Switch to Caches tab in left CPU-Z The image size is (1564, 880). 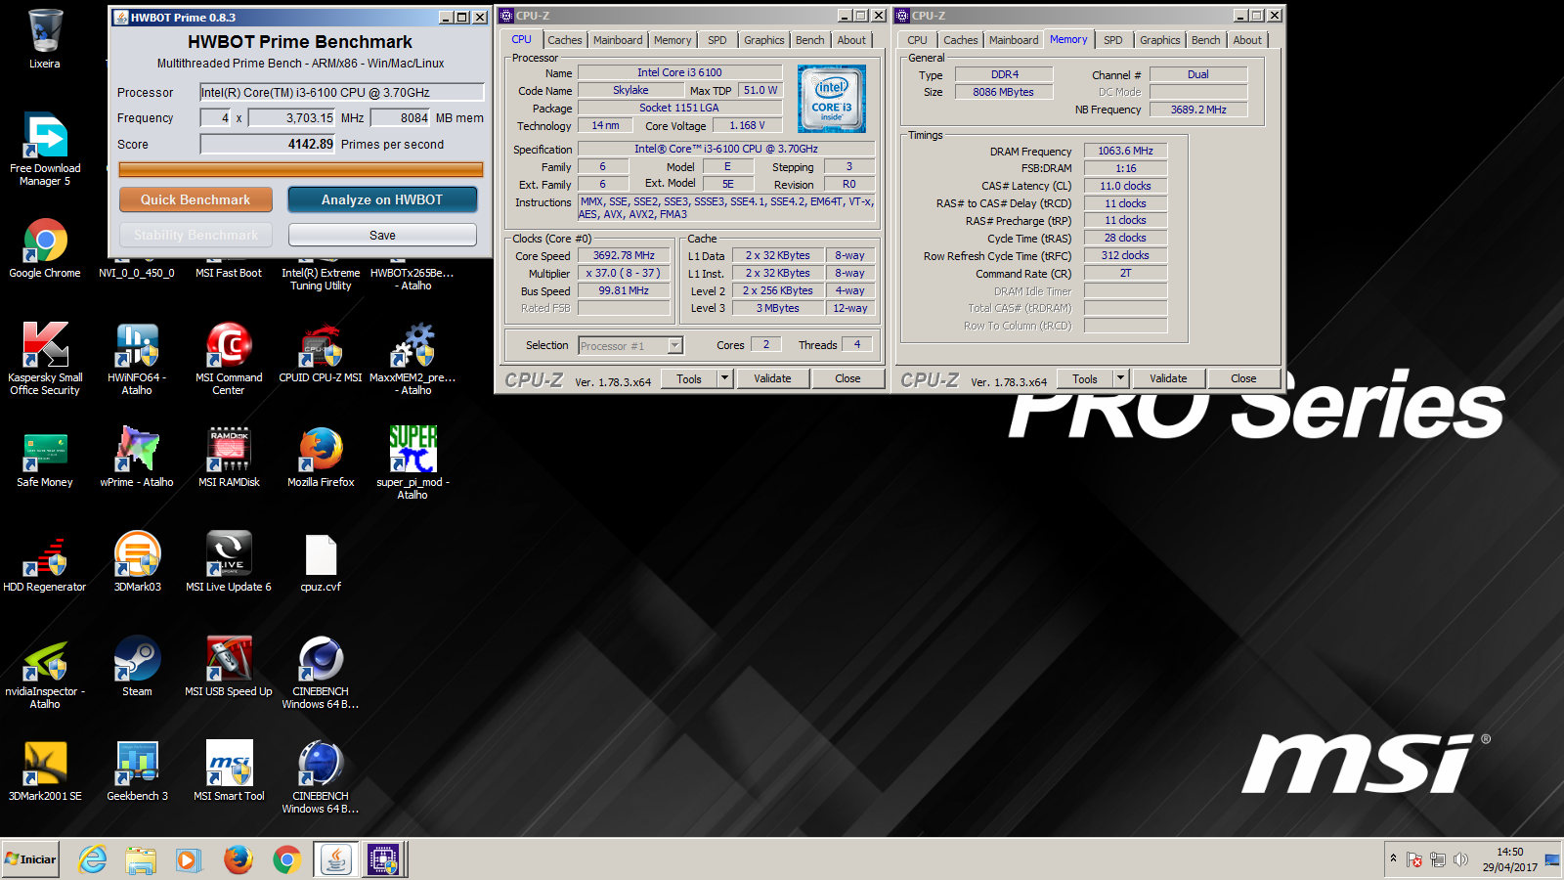click(564, 40)
